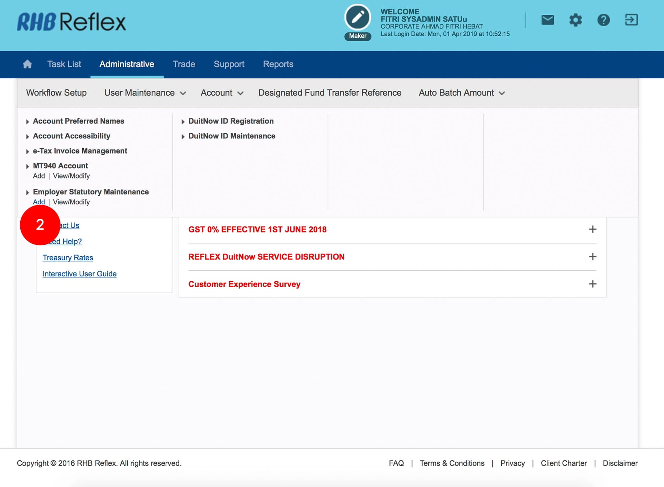Open the Treasury Rates link
The image size is (664, 487).
pyautogui.click(x=68, y=258)
